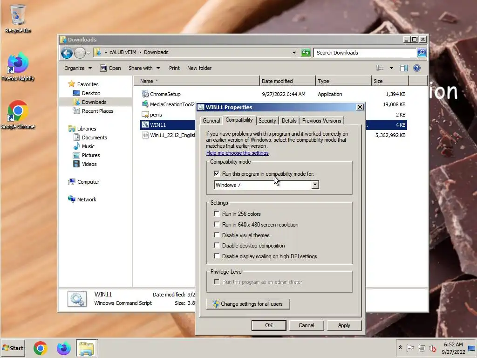Click the muted volume tray icon

pos(432,348)
